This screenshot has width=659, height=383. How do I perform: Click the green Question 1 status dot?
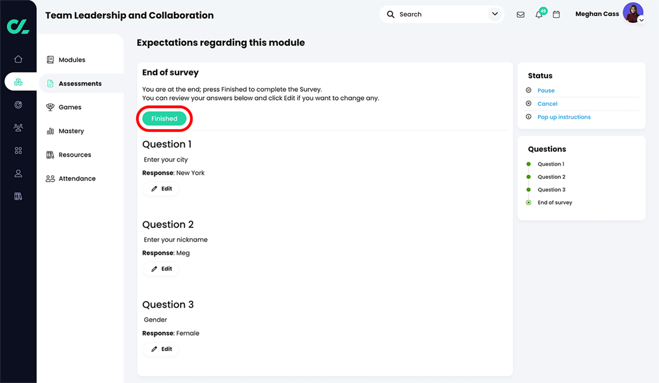point(528,163)
